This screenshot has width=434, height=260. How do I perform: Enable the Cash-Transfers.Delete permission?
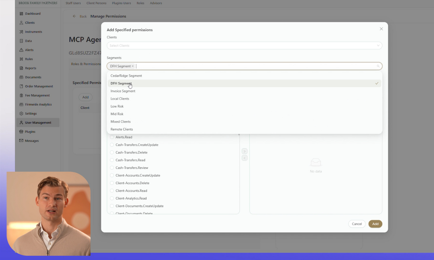pos(112,152)
